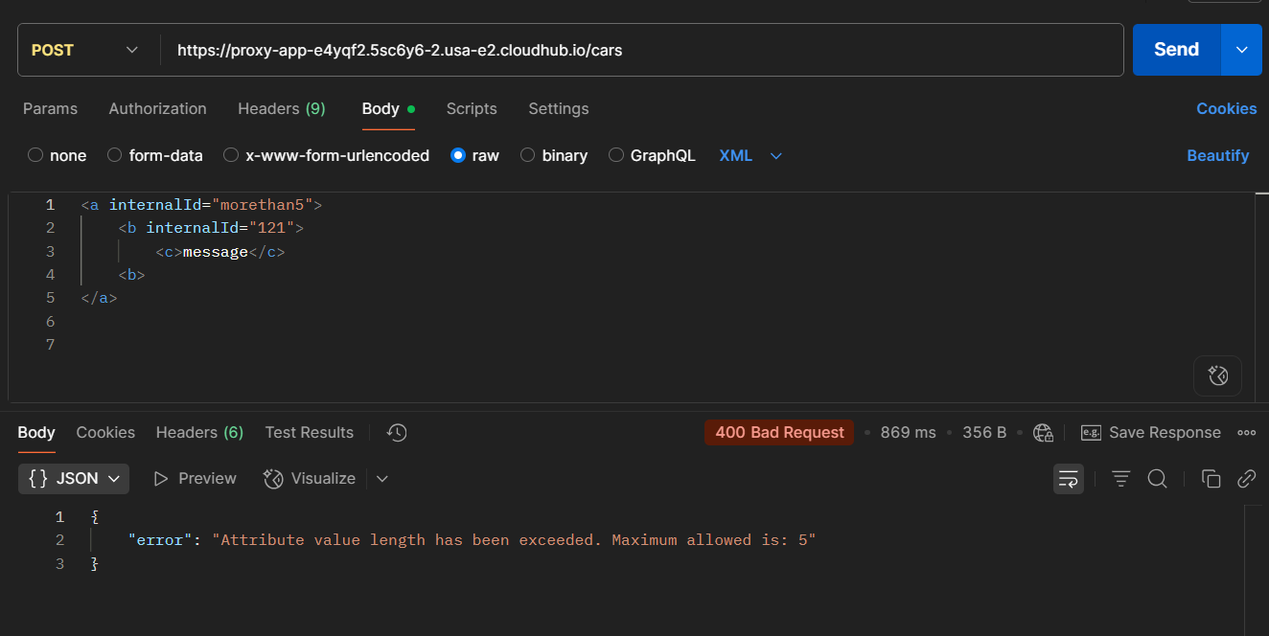Click the Save Response button
Screen dimensions: 1269x636
1151,433
